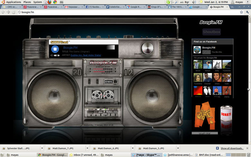This screenshot has height=157, width=251.
Task: Open the Sylvester Stall....JPG download
Action: coord(20,148)
